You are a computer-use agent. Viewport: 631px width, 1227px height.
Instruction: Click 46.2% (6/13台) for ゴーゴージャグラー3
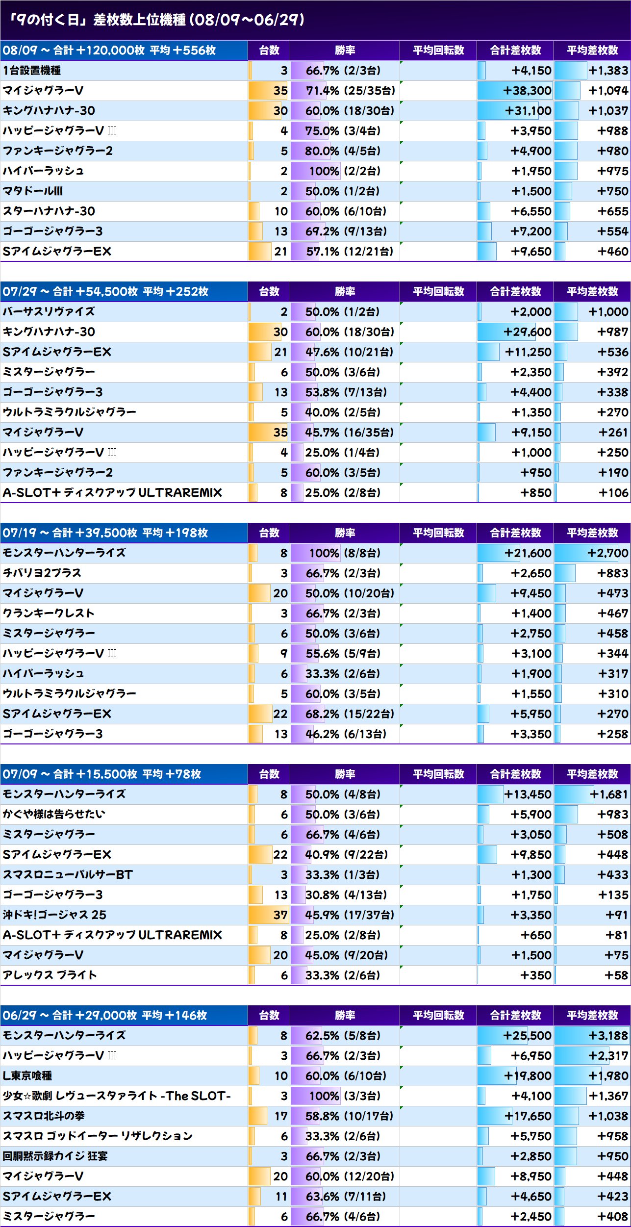[346, 734]
